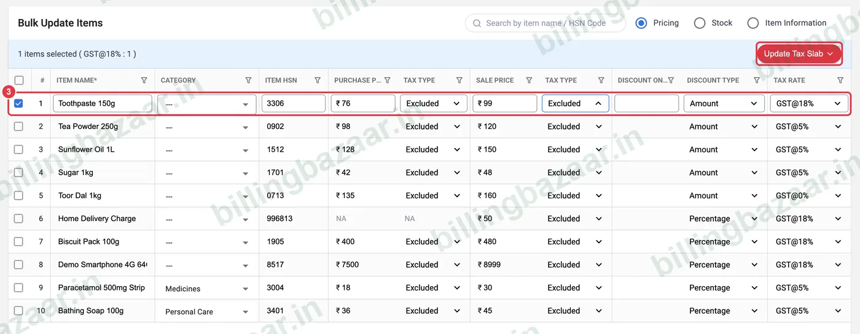Open Home Delivery Charge tax rate dropdown
Viewport: 860px width, 334px height.
tap(808, 219)
